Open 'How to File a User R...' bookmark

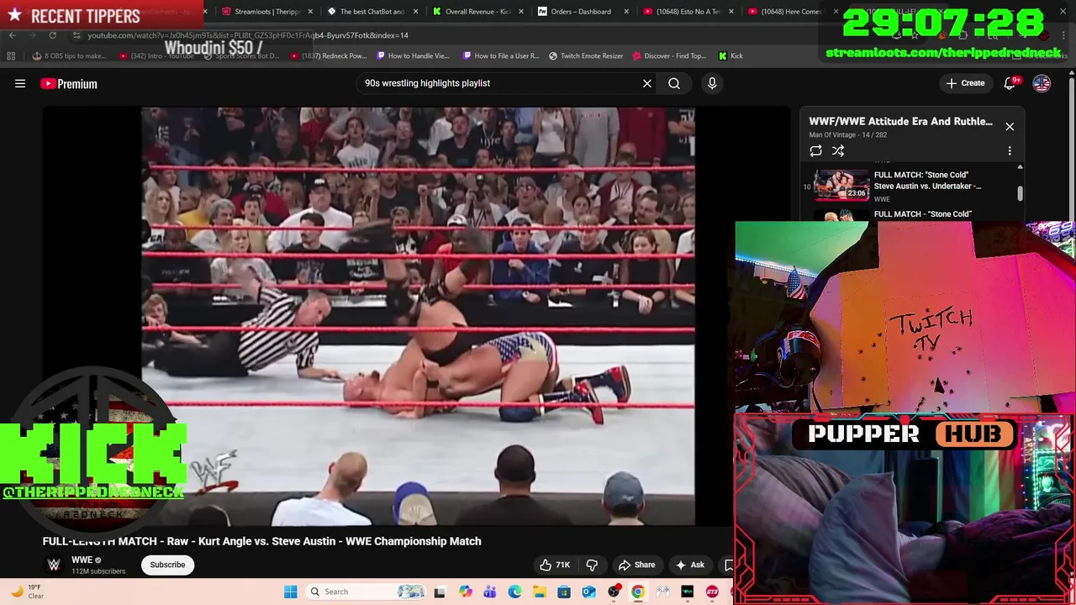pos(501,56)
